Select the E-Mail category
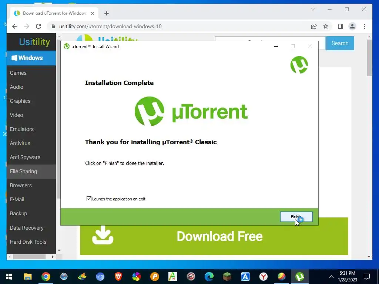 click(x=31, y=199)
